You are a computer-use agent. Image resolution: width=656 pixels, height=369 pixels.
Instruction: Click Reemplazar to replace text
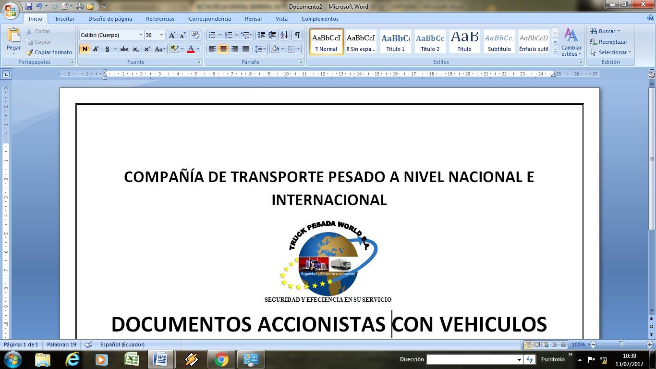(x=609, y=42)
